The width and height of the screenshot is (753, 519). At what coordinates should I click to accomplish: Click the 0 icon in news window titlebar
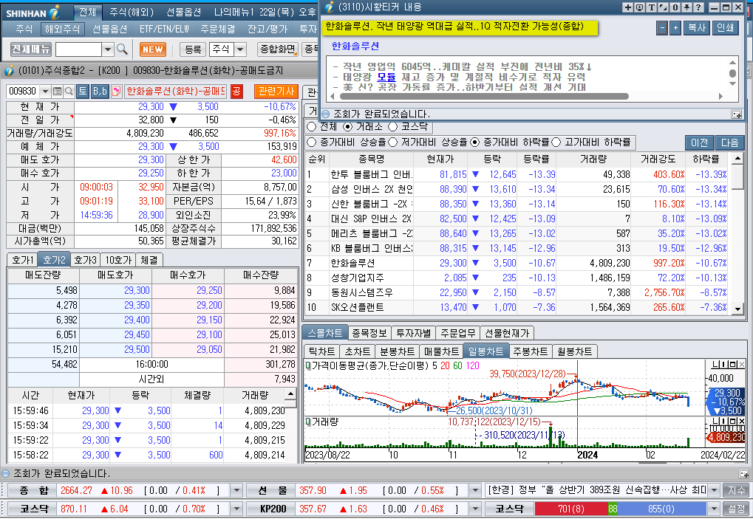point(675,7)
